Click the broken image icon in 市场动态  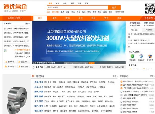pos(5,50)
